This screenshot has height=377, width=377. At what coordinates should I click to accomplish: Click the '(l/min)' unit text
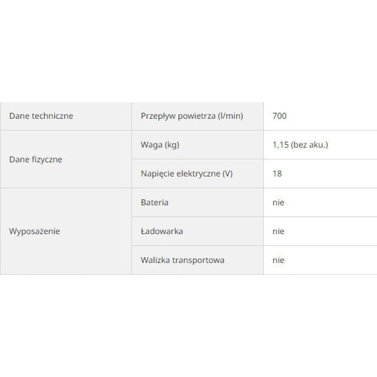(x=230, y=116)
